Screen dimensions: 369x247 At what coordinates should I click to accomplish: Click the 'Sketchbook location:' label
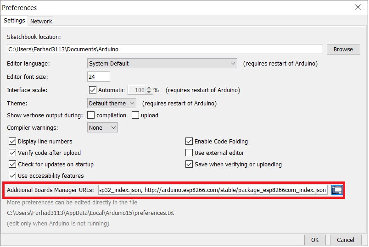(x=34, y=37)
